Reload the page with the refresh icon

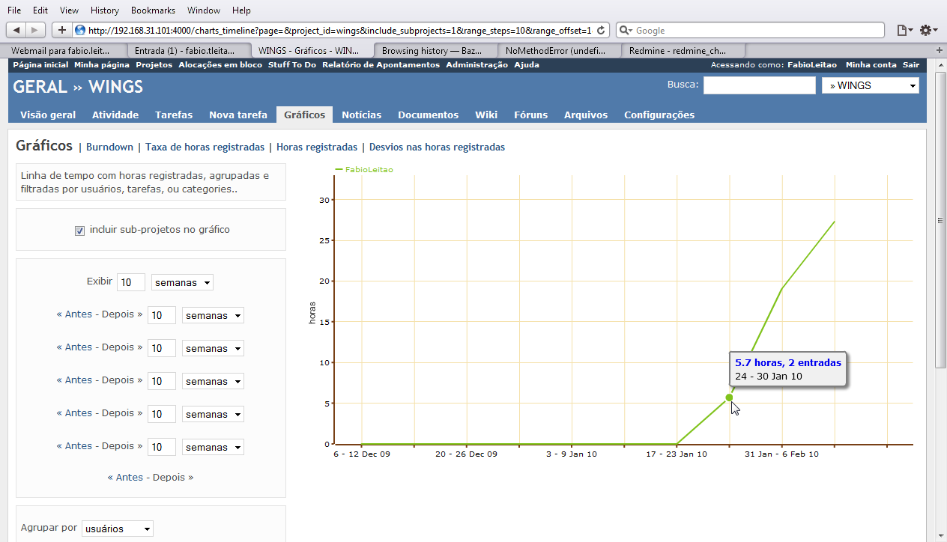click(x=602, y=31)
